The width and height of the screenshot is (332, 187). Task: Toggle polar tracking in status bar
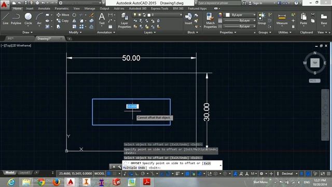click(x=143, y=173)
